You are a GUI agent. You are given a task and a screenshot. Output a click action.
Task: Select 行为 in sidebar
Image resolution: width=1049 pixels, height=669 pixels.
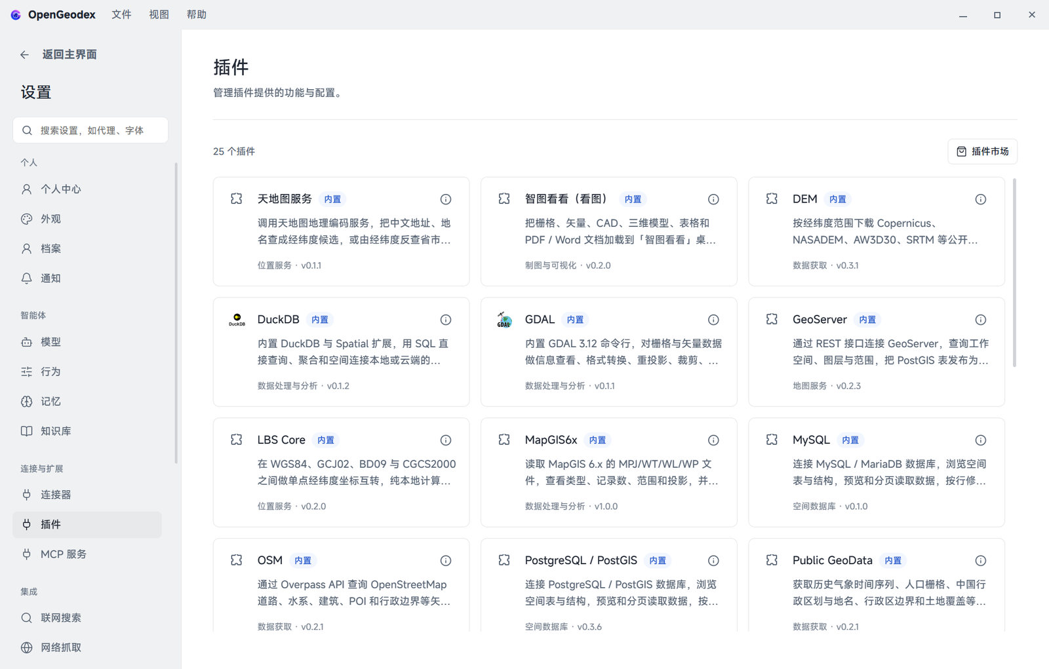(87, 372)
